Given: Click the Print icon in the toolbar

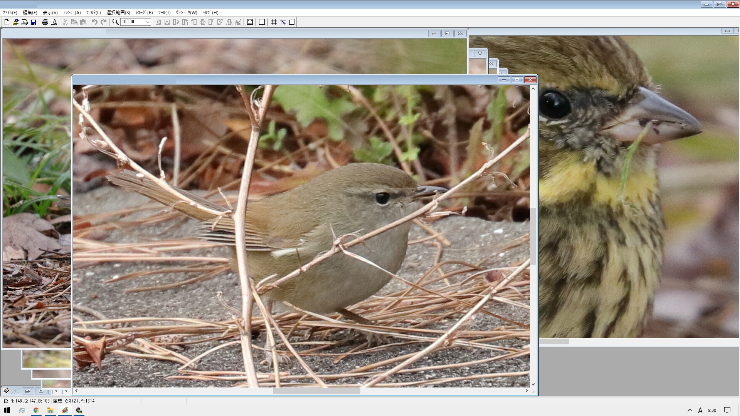Looking at the screenshot, I should (45, 22).
